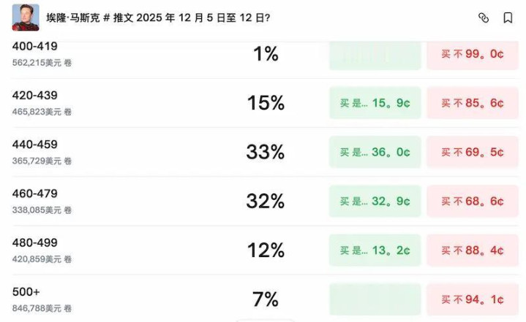Image resolution: width=526 pixels, height=322 pixels.
Task: Expand the 440-459 outcome row
Action: (146, 153)
